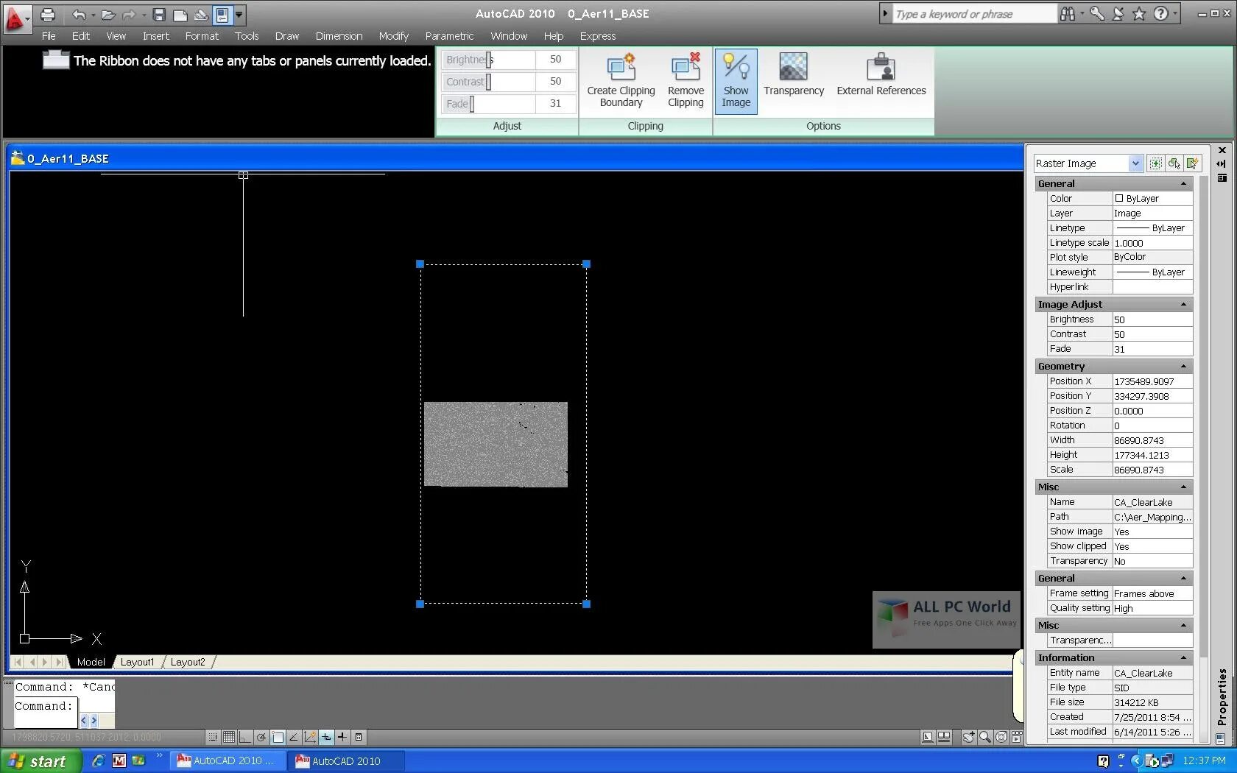Click the highlighted quick access toolbar icon
The width and height of the screenshot is (1237, 773).
point(222,14)
